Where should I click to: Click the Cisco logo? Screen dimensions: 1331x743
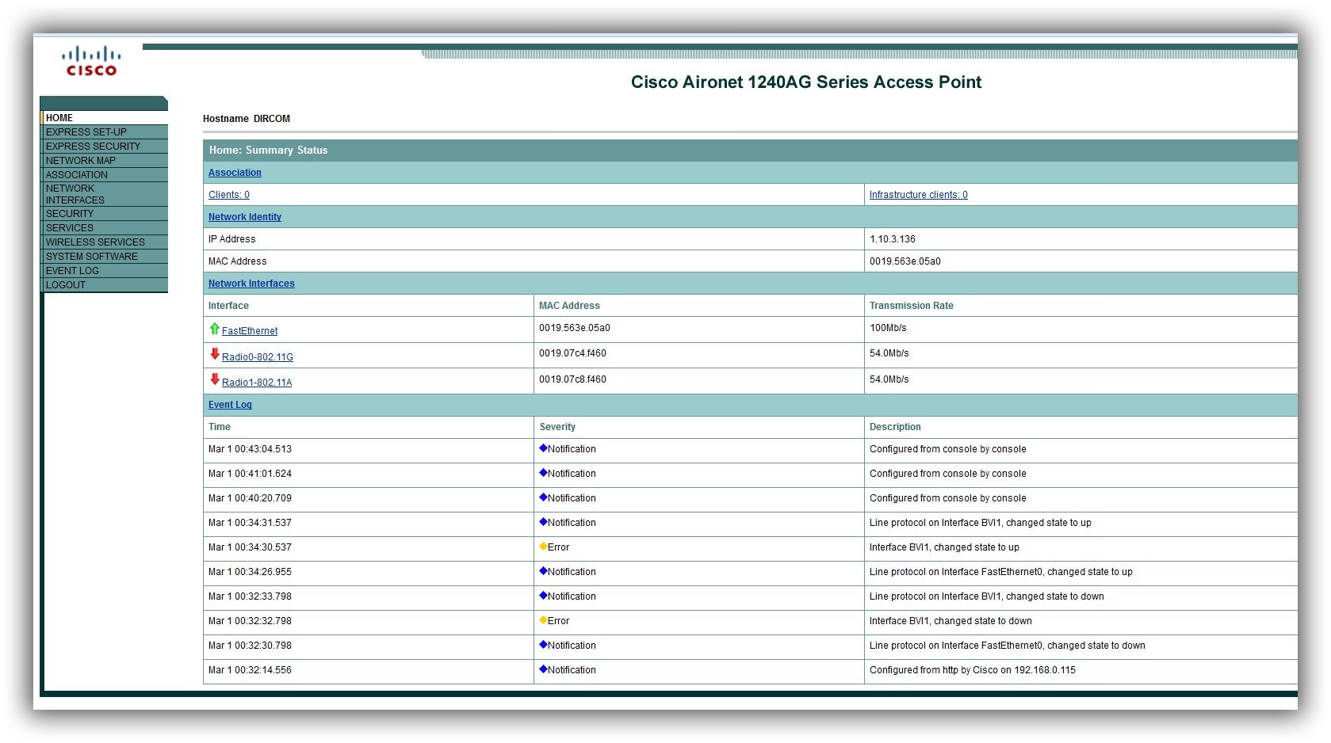tap(91, 62)
